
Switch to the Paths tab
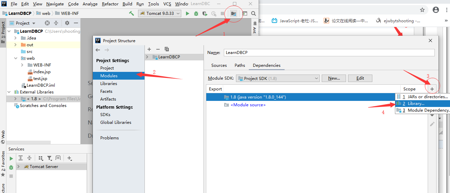tap(240, 65)
